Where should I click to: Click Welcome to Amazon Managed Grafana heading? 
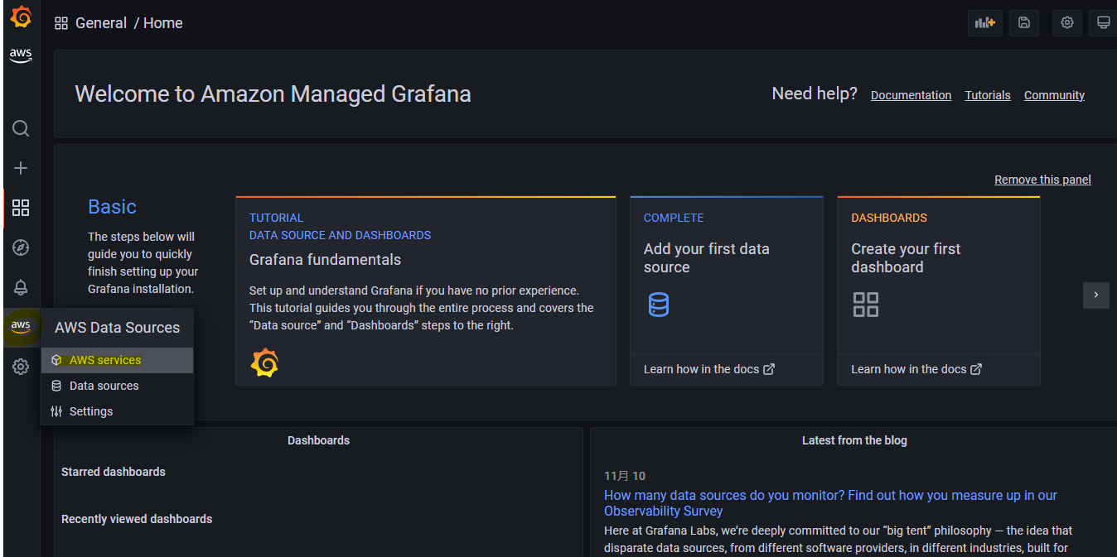(273, 94)
